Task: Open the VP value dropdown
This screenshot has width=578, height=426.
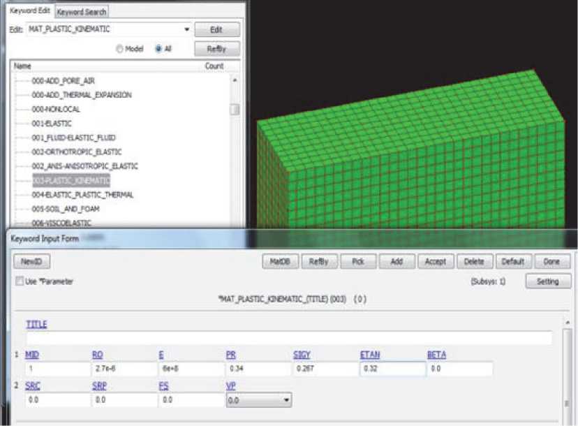Action: 285,401
